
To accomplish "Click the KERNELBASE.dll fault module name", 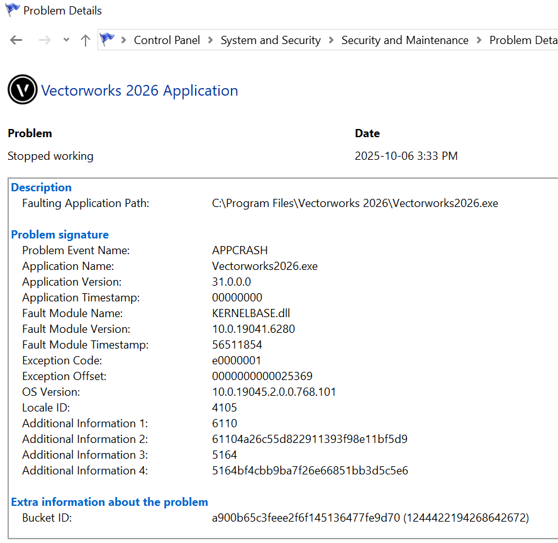I will (x=251, y=313).
